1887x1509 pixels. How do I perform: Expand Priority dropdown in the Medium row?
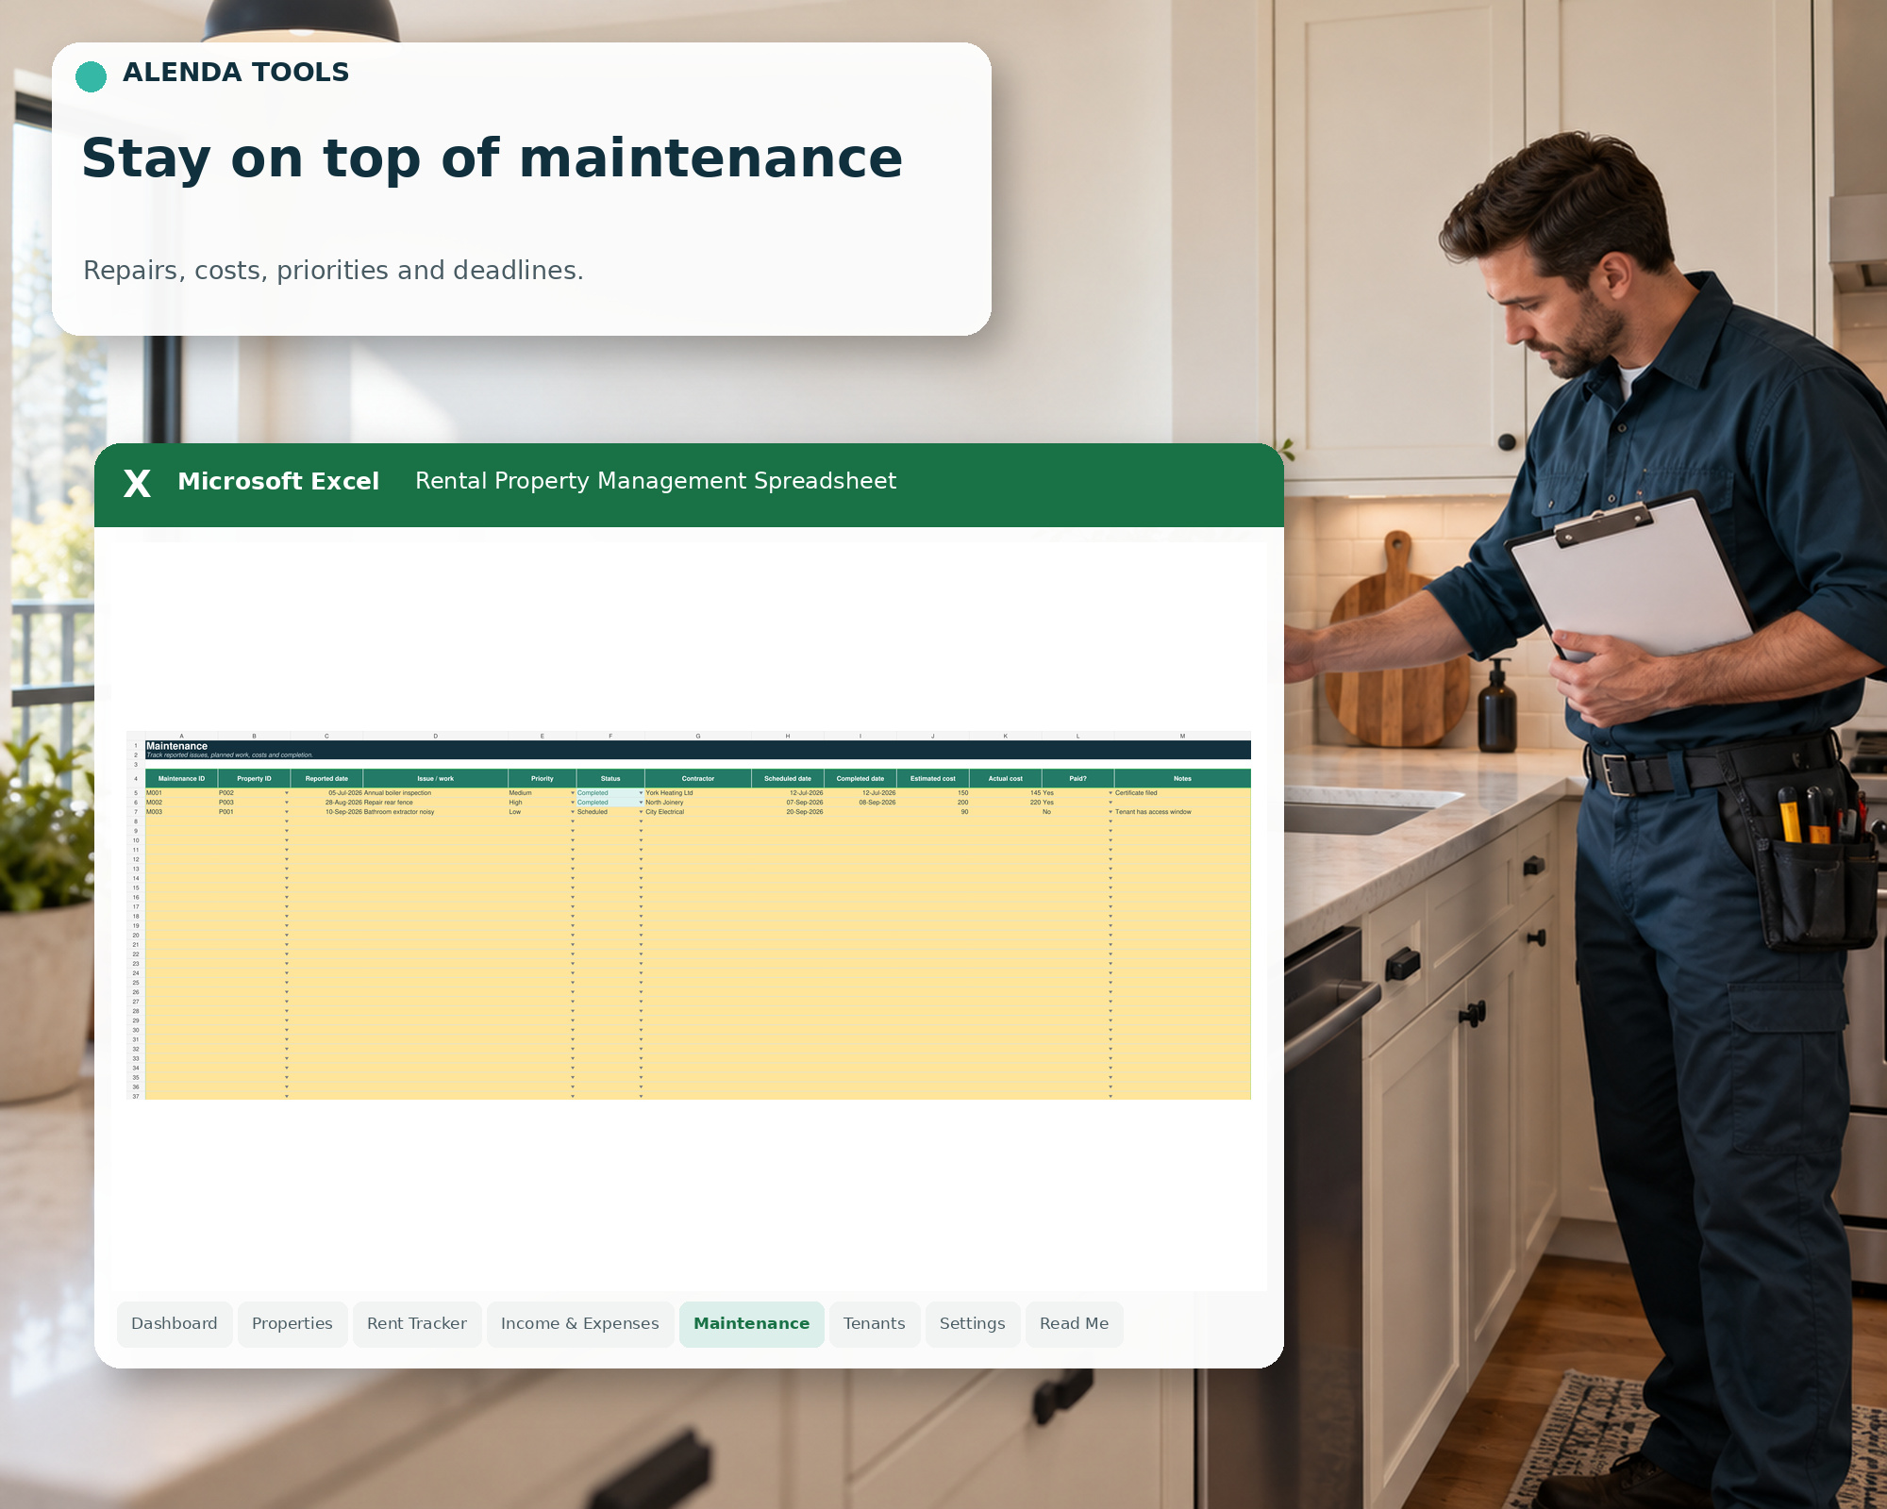pyautogui.click(x=573, y=793)
